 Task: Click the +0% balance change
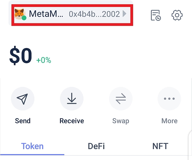click(44, 60)
